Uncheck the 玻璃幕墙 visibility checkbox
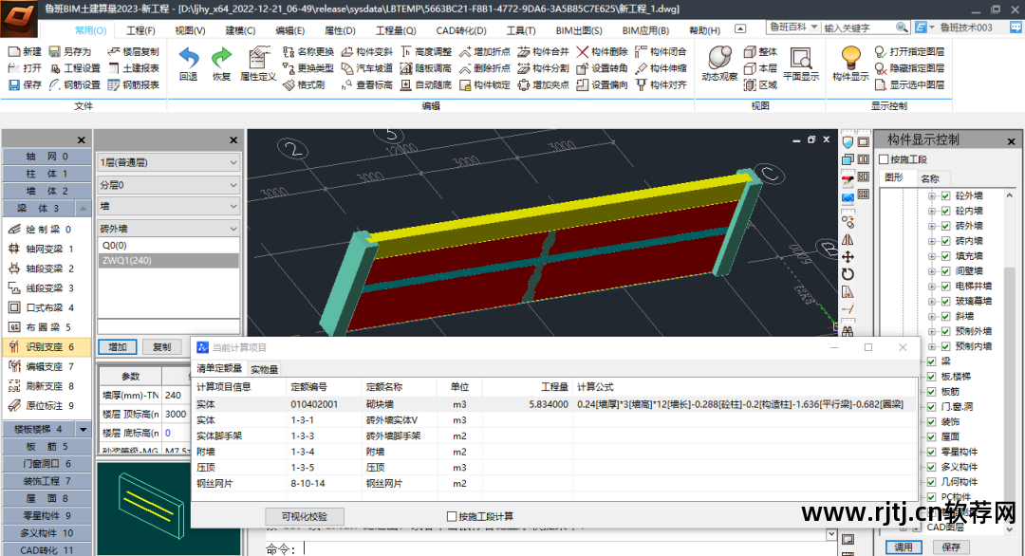The height and width of the screenshot is (556, 1025). coord(945,301)
